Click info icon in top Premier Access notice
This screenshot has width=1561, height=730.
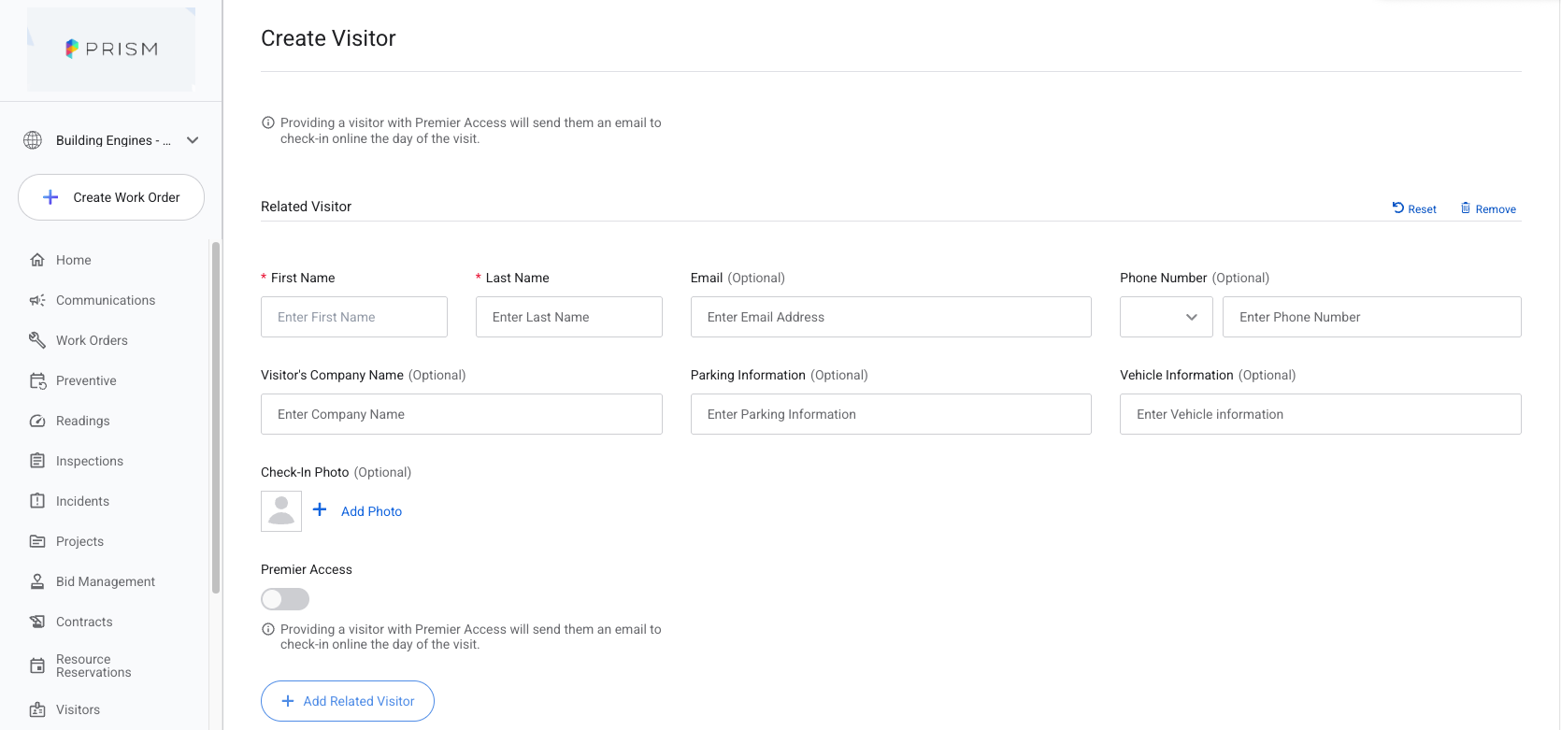coord(268,122)
